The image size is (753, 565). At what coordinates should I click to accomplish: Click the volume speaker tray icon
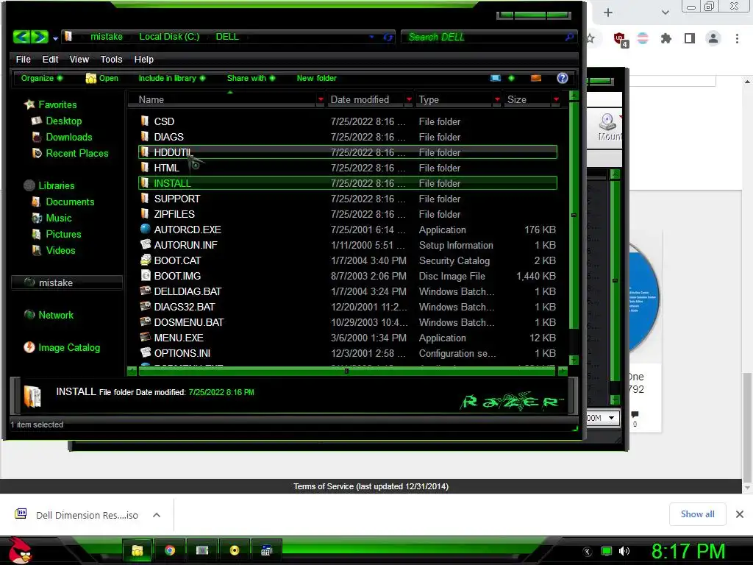point(624,551)
